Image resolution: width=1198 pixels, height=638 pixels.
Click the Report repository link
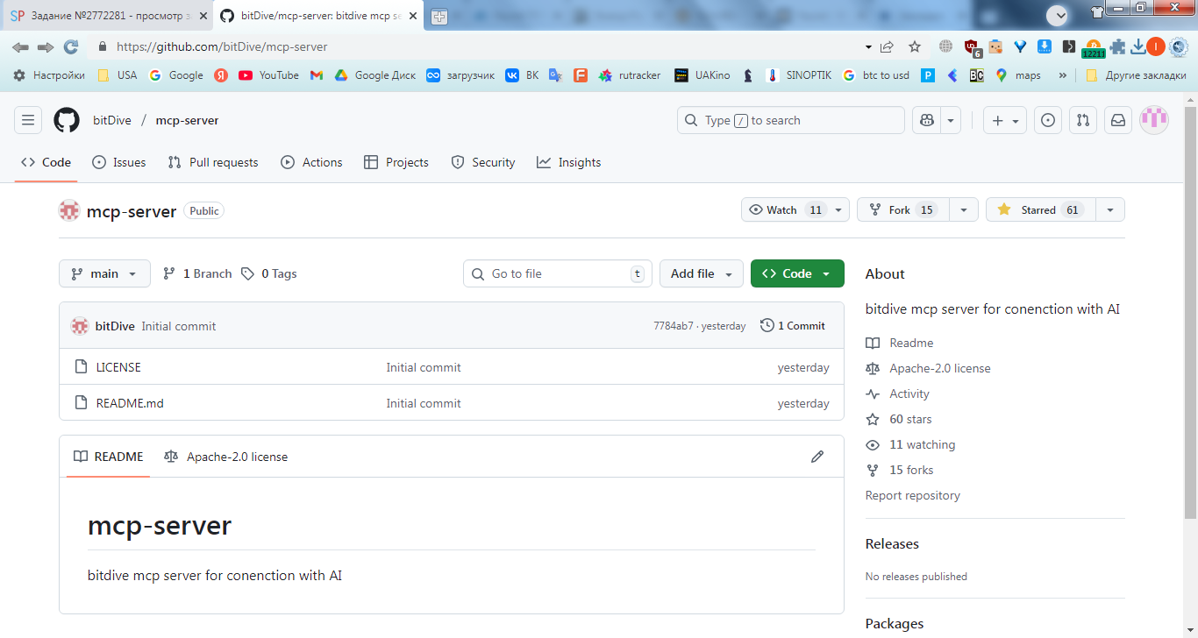pyautogui.click(x=913, y=495)
